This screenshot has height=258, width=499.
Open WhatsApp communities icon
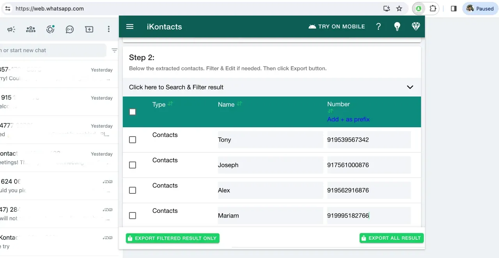(31, 29)
